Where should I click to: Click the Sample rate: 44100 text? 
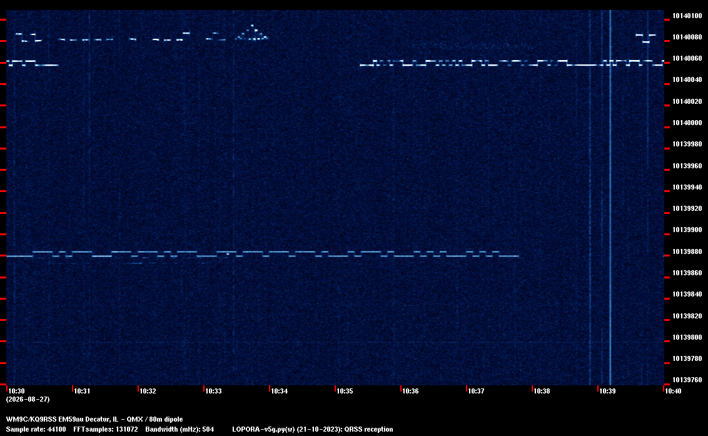pyautogui.click(x=36, y=429)
